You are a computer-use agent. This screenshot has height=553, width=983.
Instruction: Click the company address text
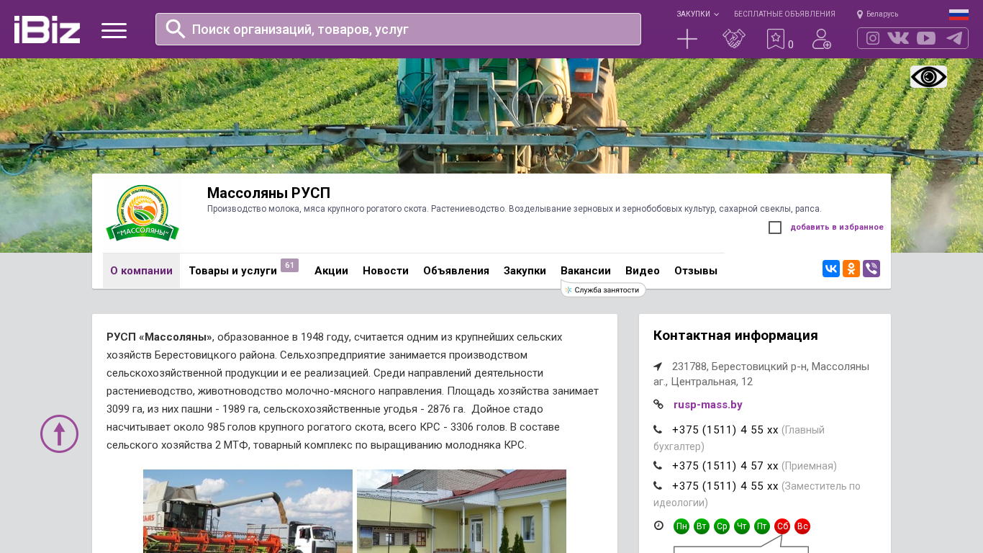point(761,374)
